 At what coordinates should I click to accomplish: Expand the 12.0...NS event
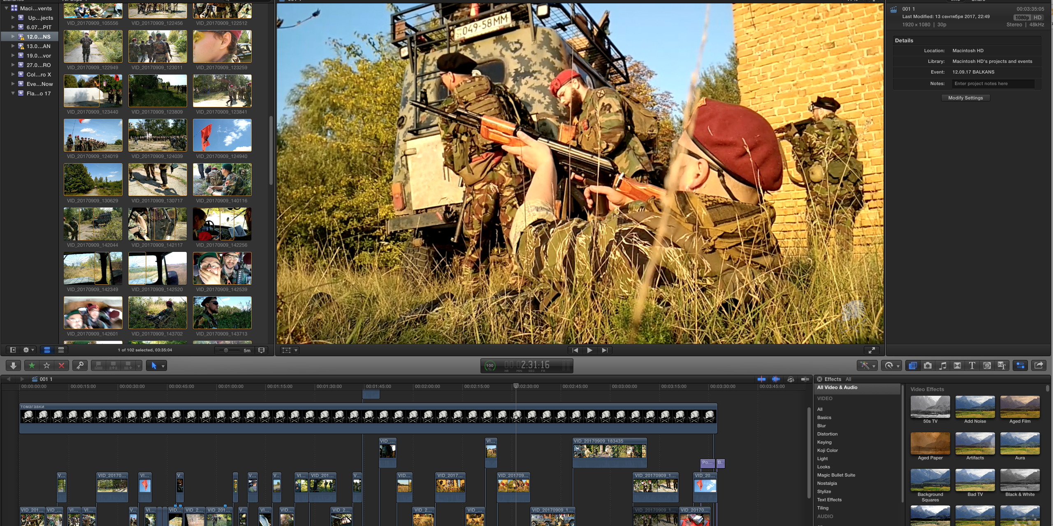13,37
